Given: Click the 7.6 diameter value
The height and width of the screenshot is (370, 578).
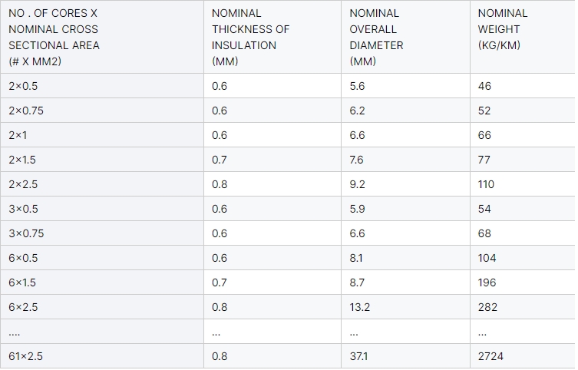Looking at the screenshot, I should [x=356, y=160].
